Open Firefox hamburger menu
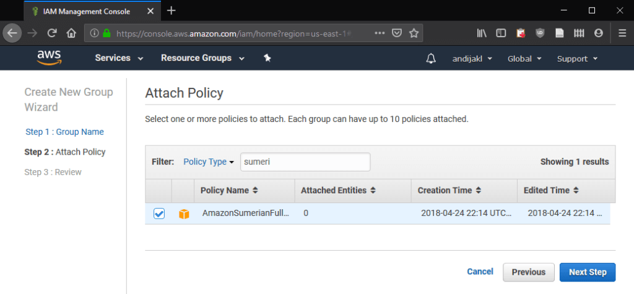634x294 pixels. 622,33
